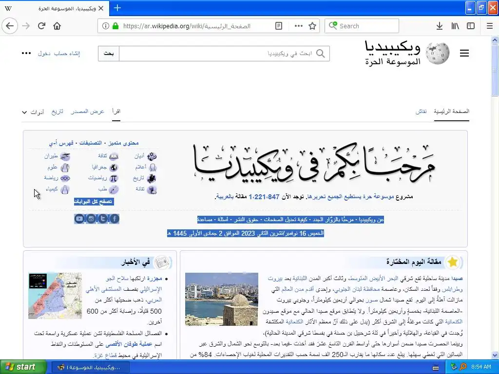The height and width of the screenshot is (374, 499).
Task: Open the Gaza map news thumbnail
Action: 55,296
